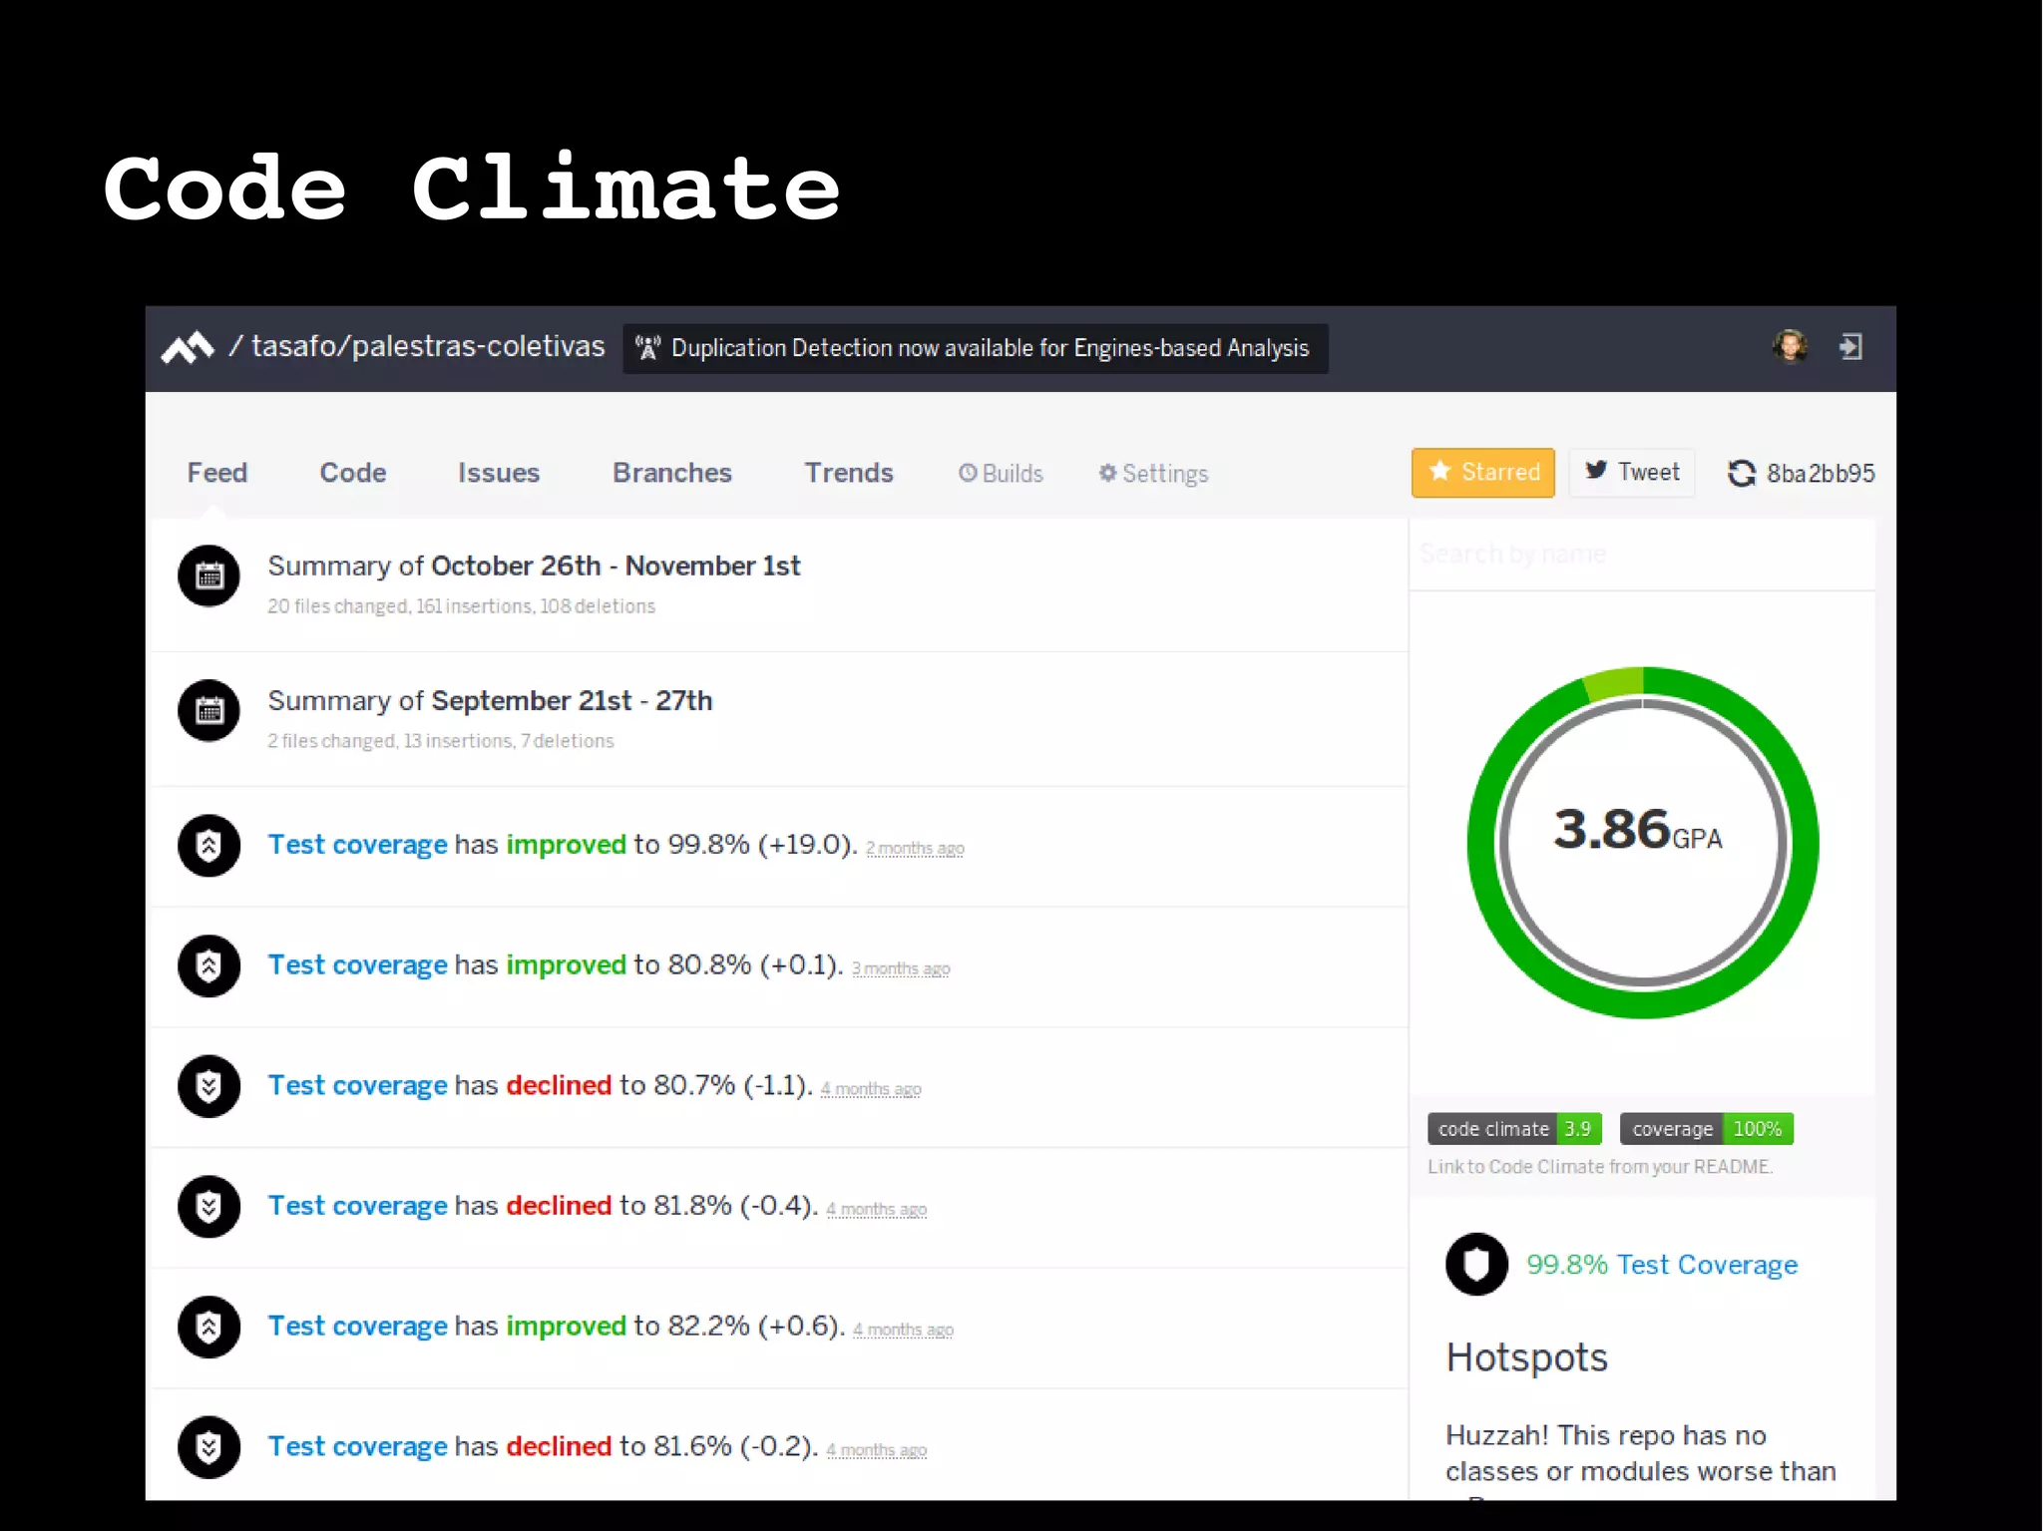The image size is (2043, 1531).
Task: Open Test coverage link in 80.7% entry
Action: tap(357, 1086)
